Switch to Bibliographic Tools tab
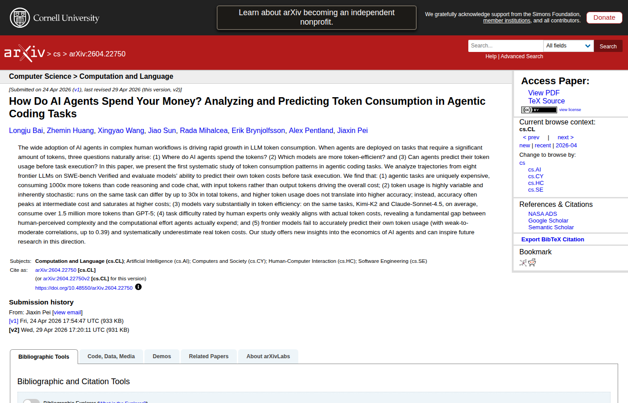 point(44,357)
